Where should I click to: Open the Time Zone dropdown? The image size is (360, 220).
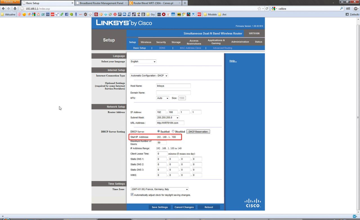[159, 189]
